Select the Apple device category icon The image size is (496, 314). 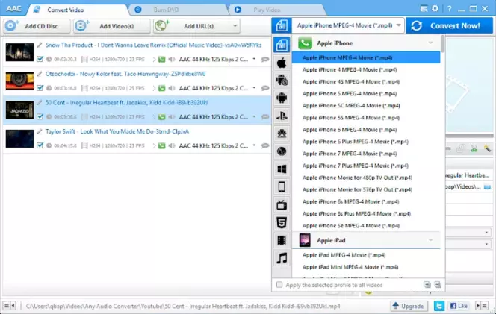(282, 63)
